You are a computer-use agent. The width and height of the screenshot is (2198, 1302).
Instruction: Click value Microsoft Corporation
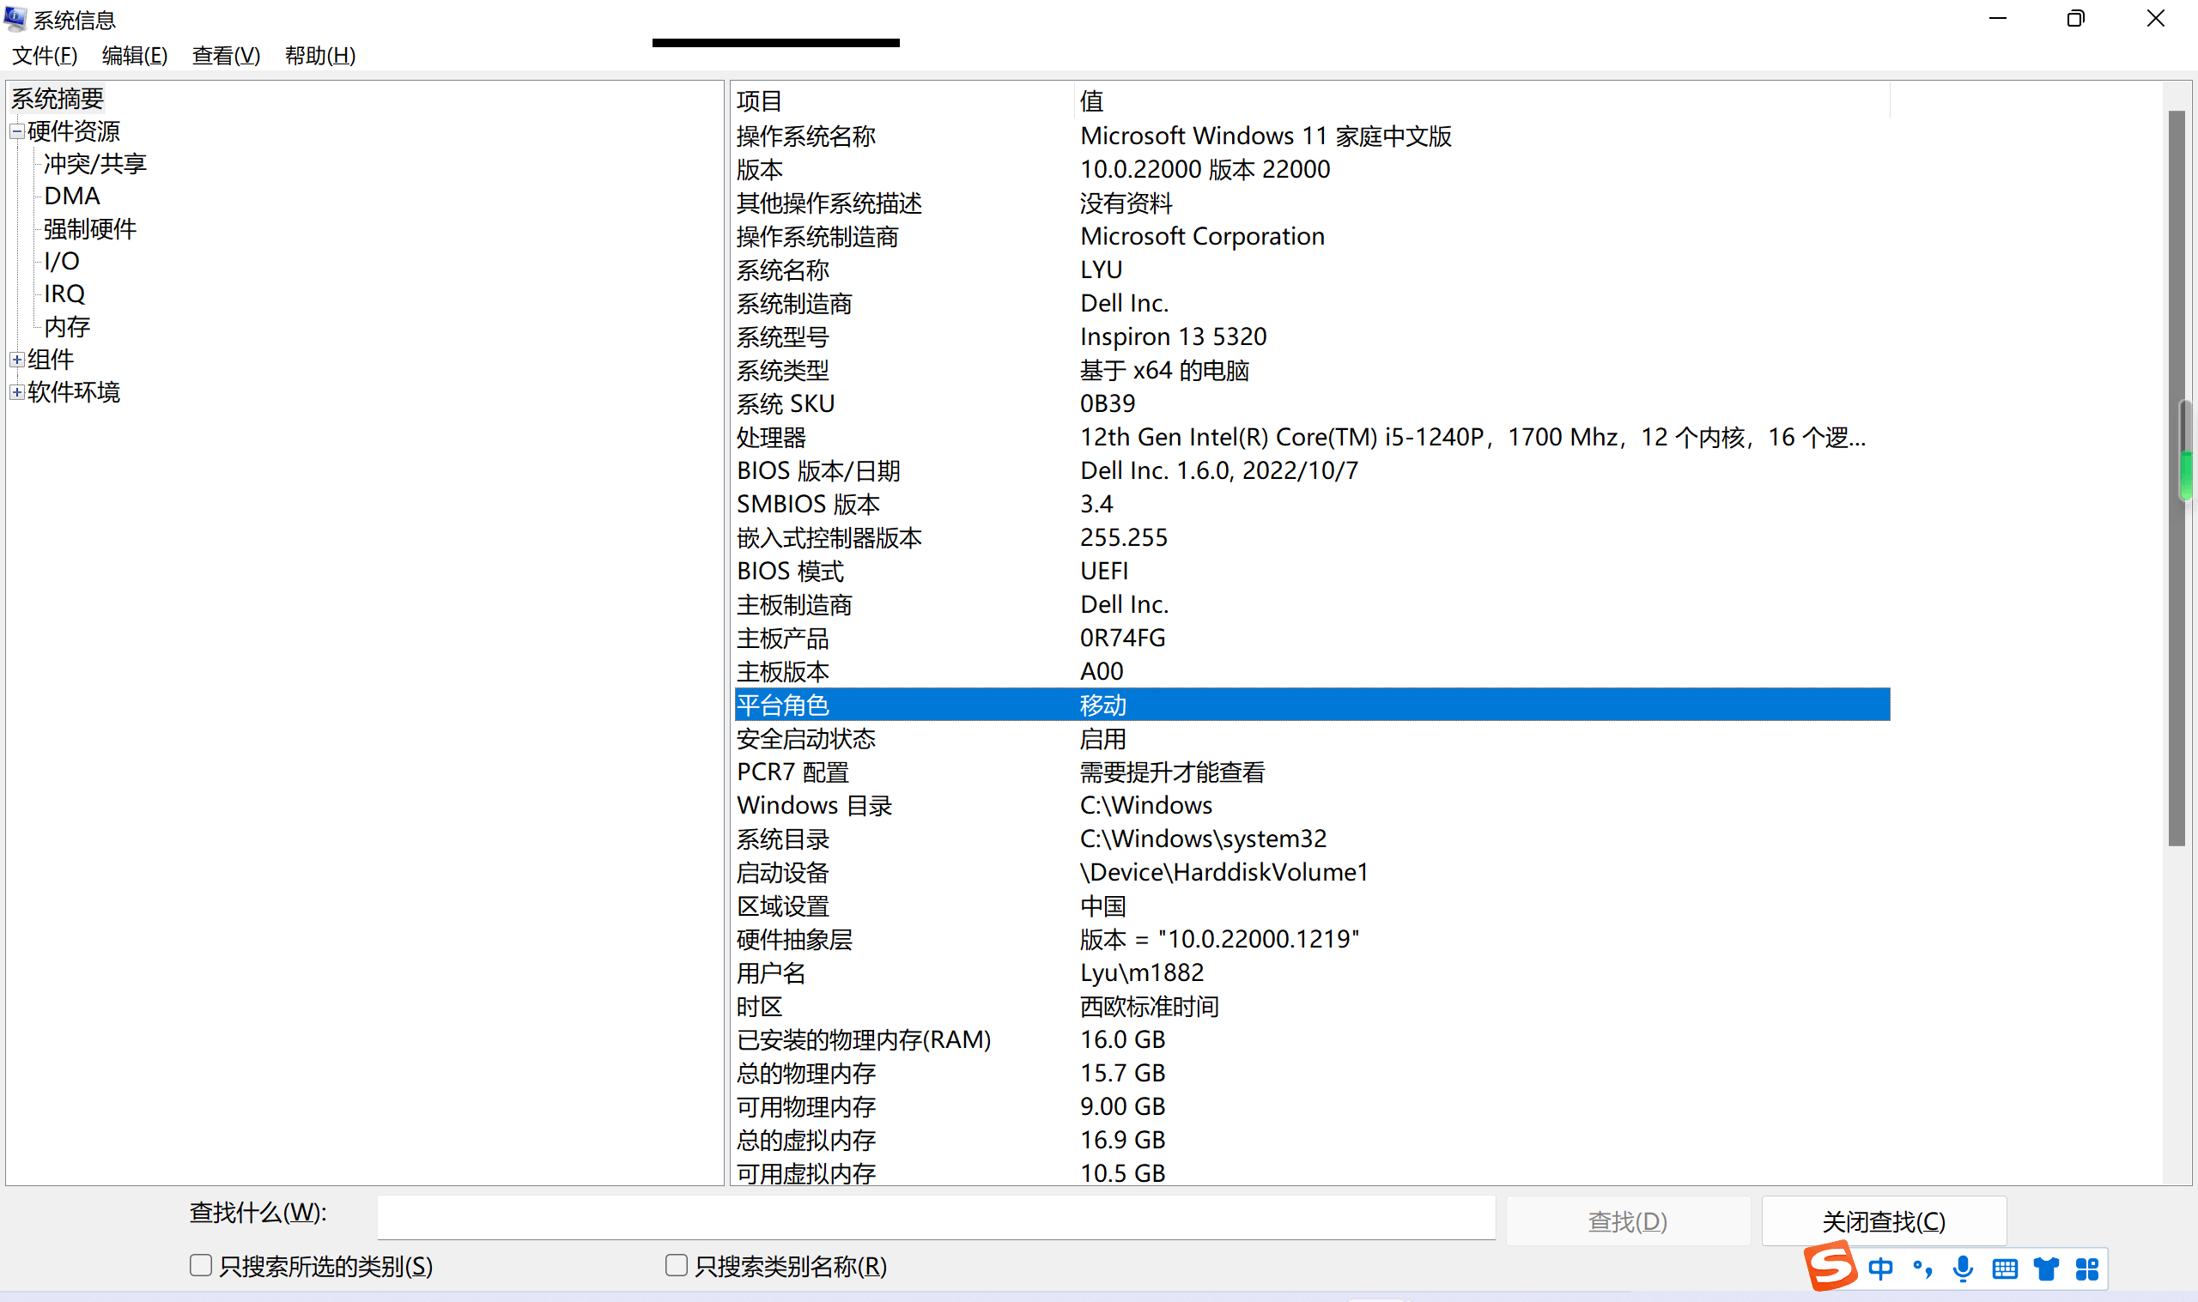(x=1202, y=237)
